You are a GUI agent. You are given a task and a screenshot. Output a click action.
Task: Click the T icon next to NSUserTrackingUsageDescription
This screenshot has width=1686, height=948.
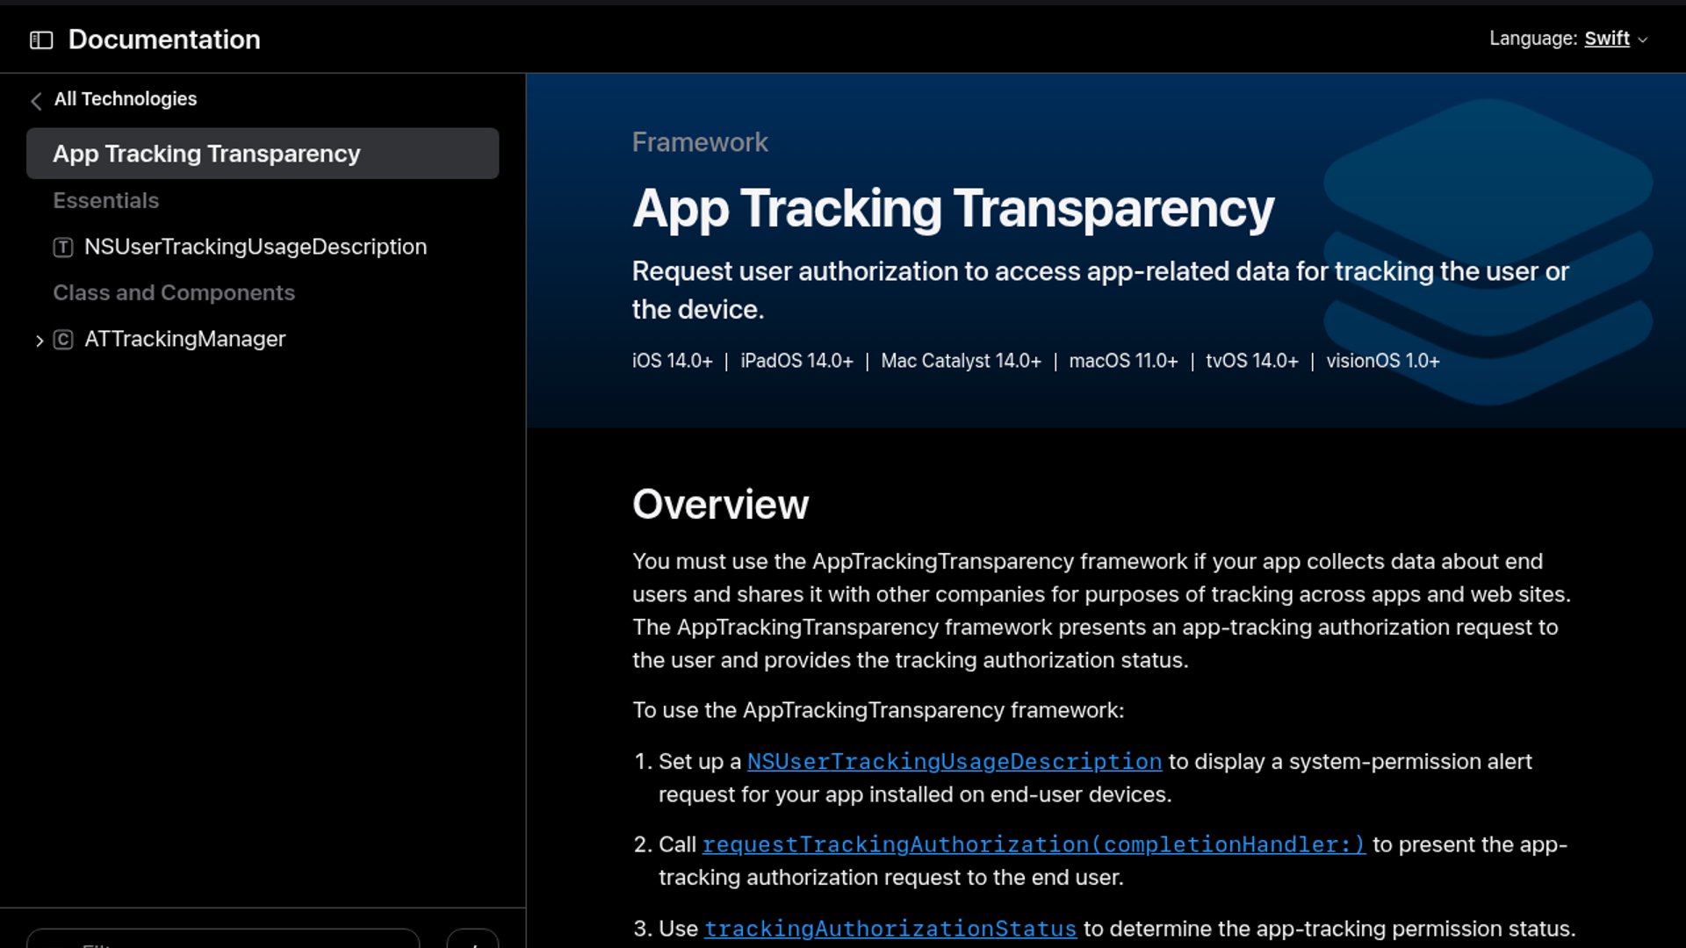63,248
